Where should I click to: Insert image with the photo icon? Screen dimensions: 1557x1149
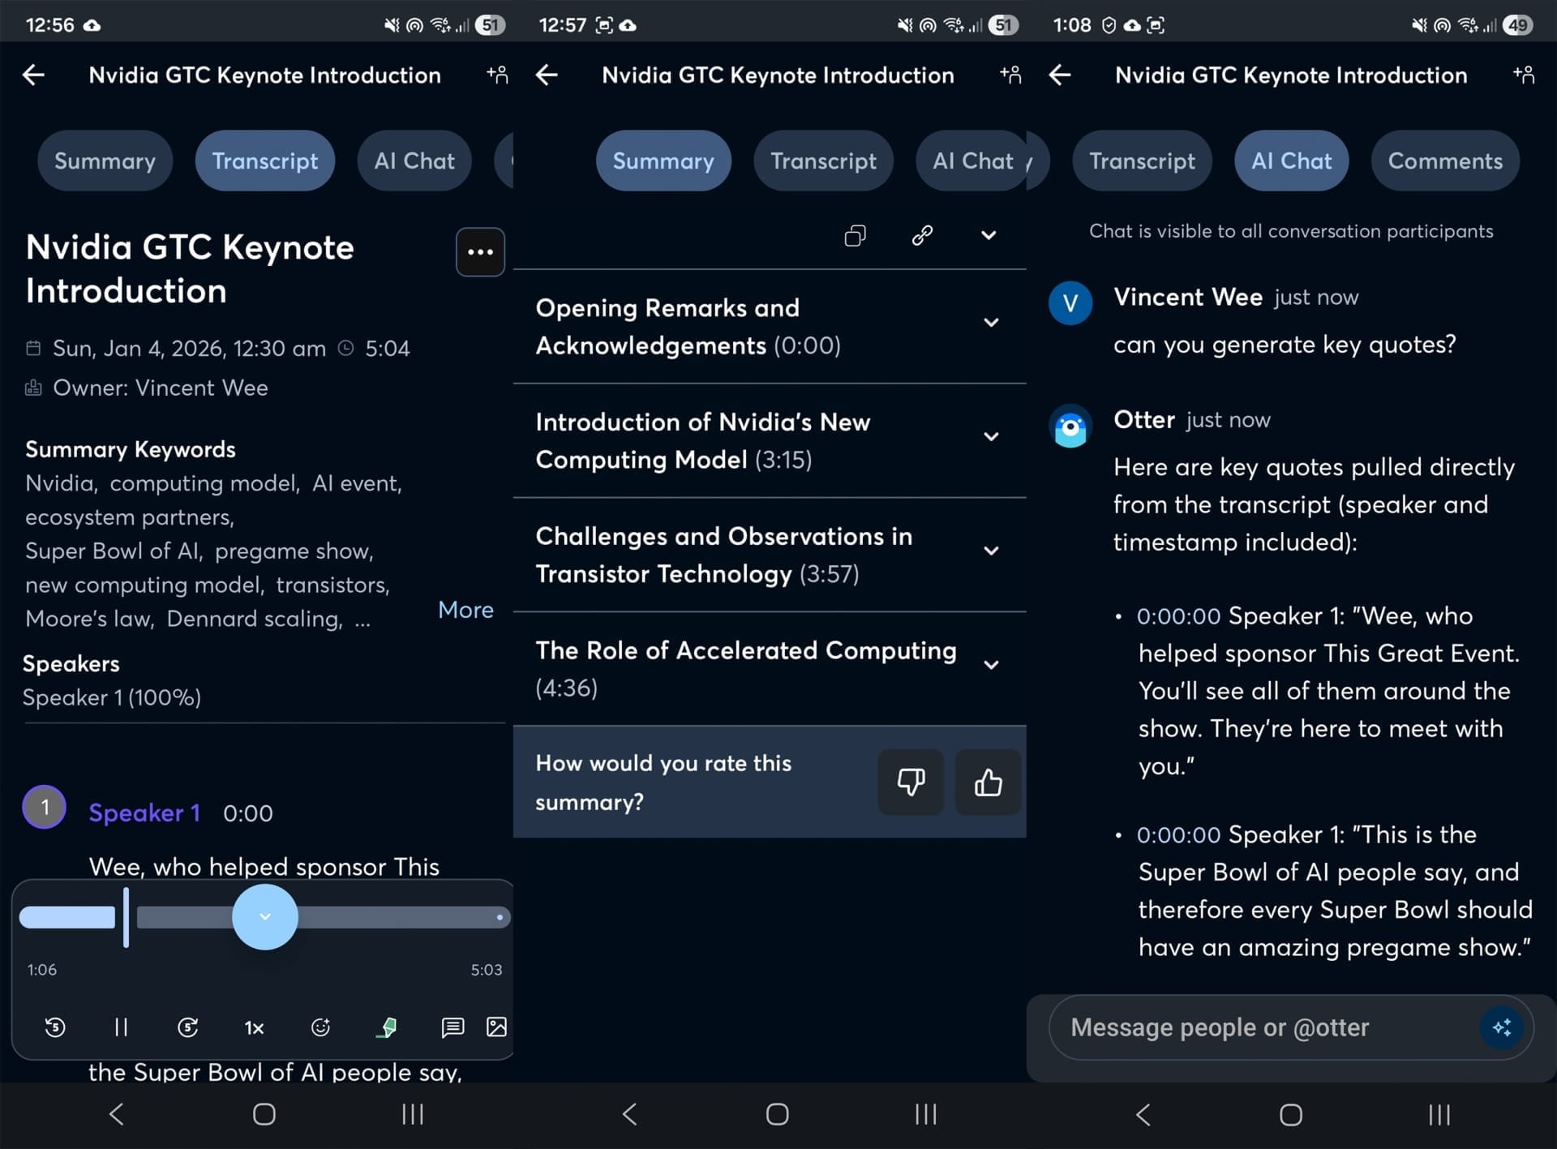pyautogui.click(x=496, y=1027)
